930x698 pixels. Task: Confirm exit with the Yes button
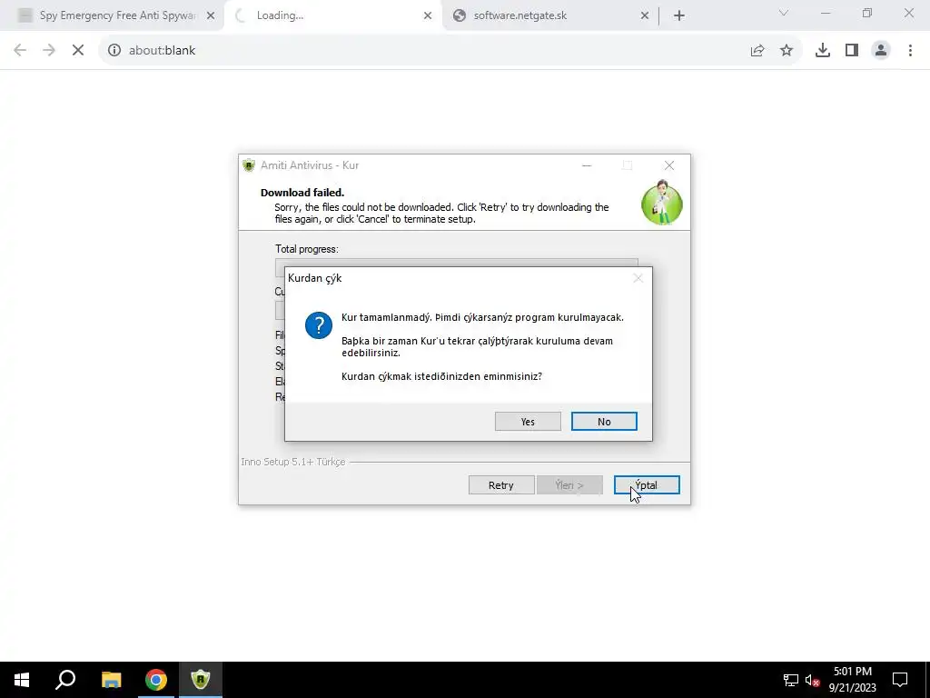(x=528, y=422)
